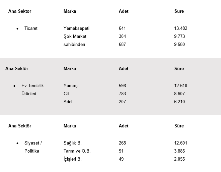The image size is (221, 172).
Task: Select the 641 count cell
Action: point(122,28)
